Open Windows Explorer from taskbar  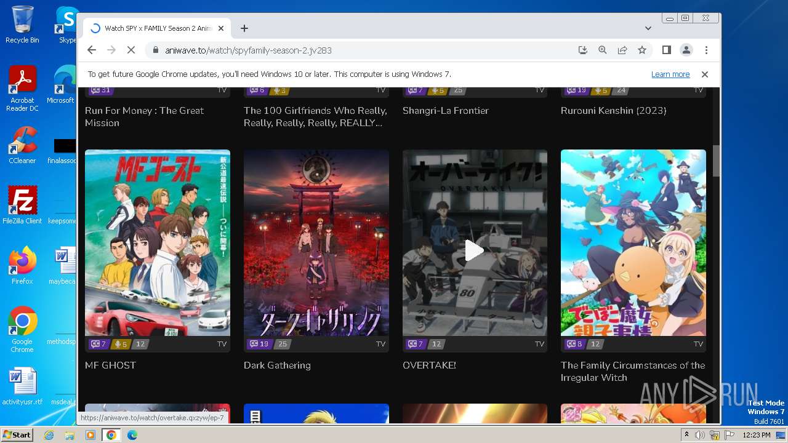pos(70,435)
